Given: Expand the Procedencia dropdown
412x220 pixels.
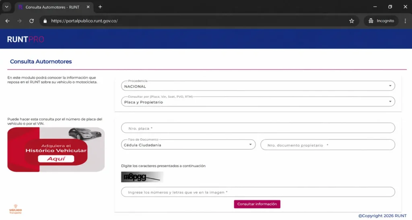Looking at the screenshot, I should pos(258,86).
